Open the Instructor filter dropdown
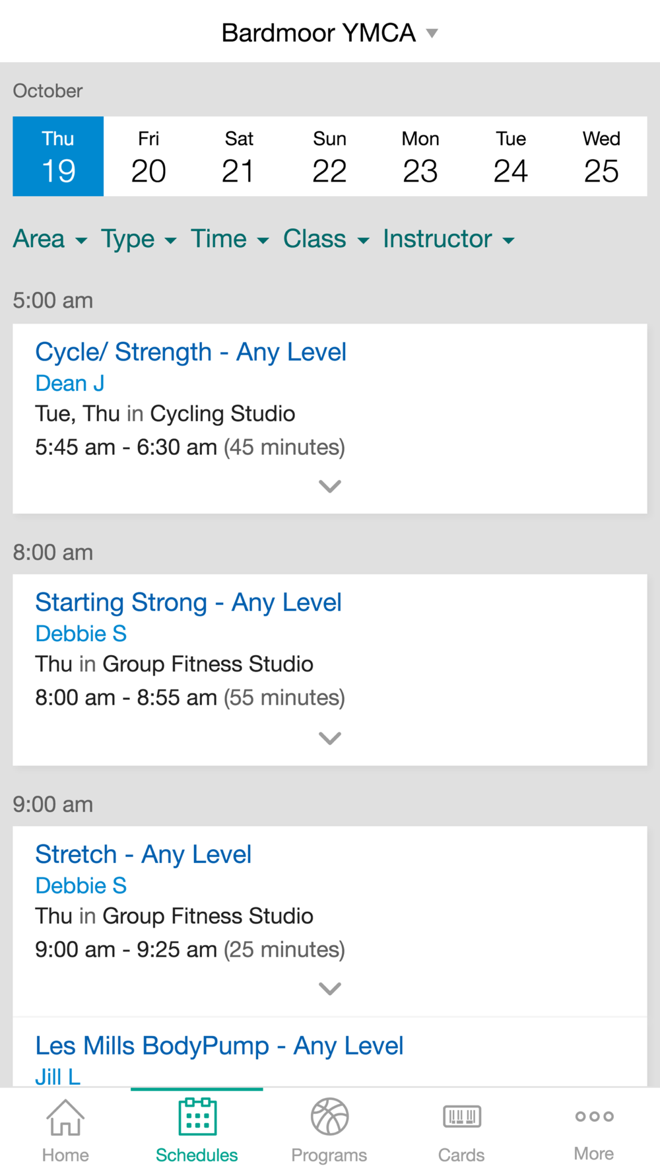 tap(449, 239)
